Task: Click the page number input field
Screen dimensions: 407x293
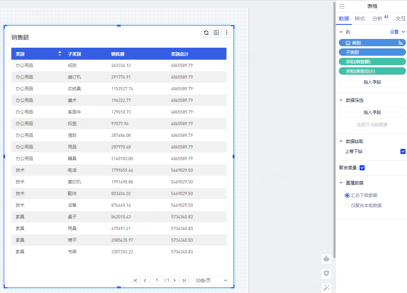Action: (156, 280)
